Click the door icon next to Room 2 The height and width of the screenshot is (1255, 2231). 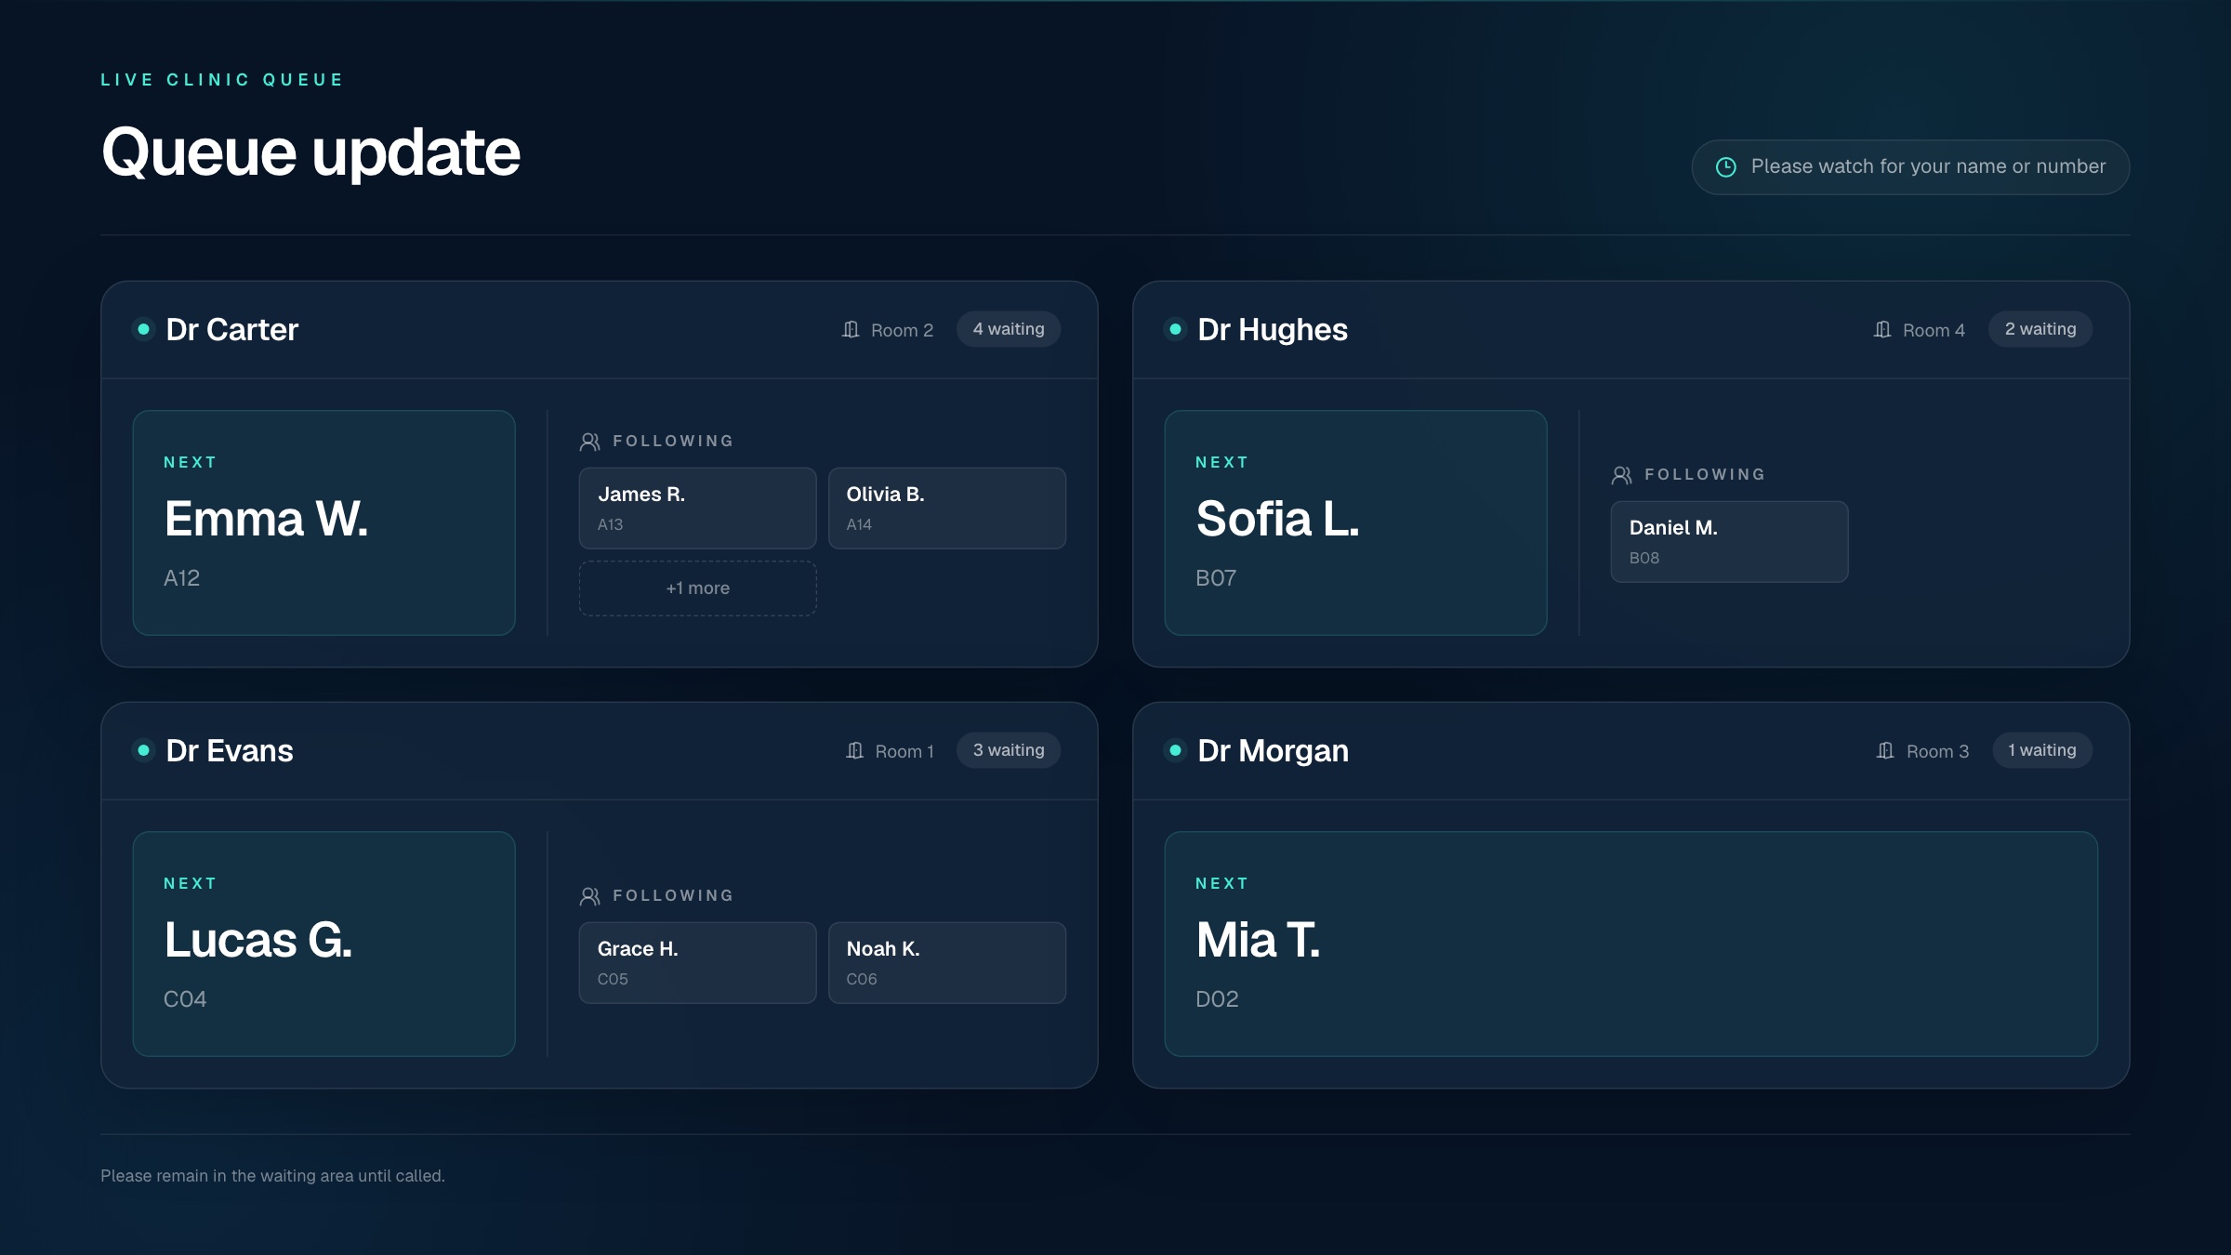coord(851,330)
